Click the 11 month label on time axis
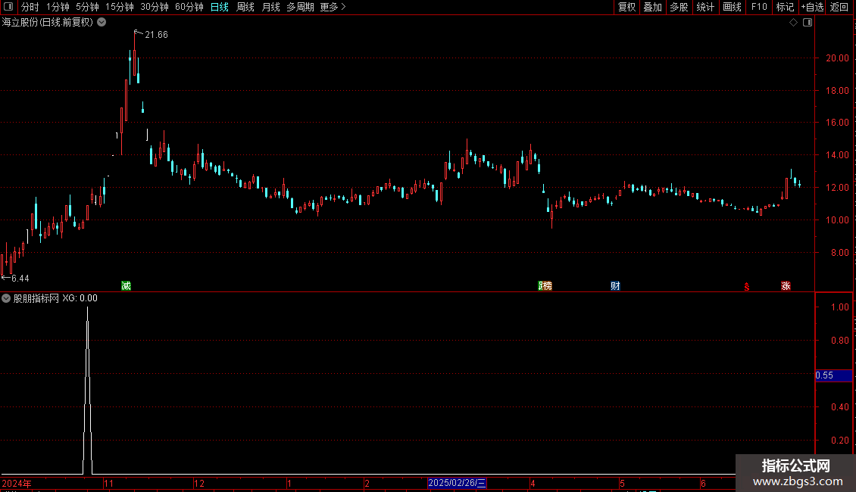 coord(108,484)
